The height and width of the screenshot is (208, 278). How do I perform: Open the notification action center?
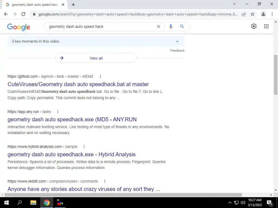269,203
